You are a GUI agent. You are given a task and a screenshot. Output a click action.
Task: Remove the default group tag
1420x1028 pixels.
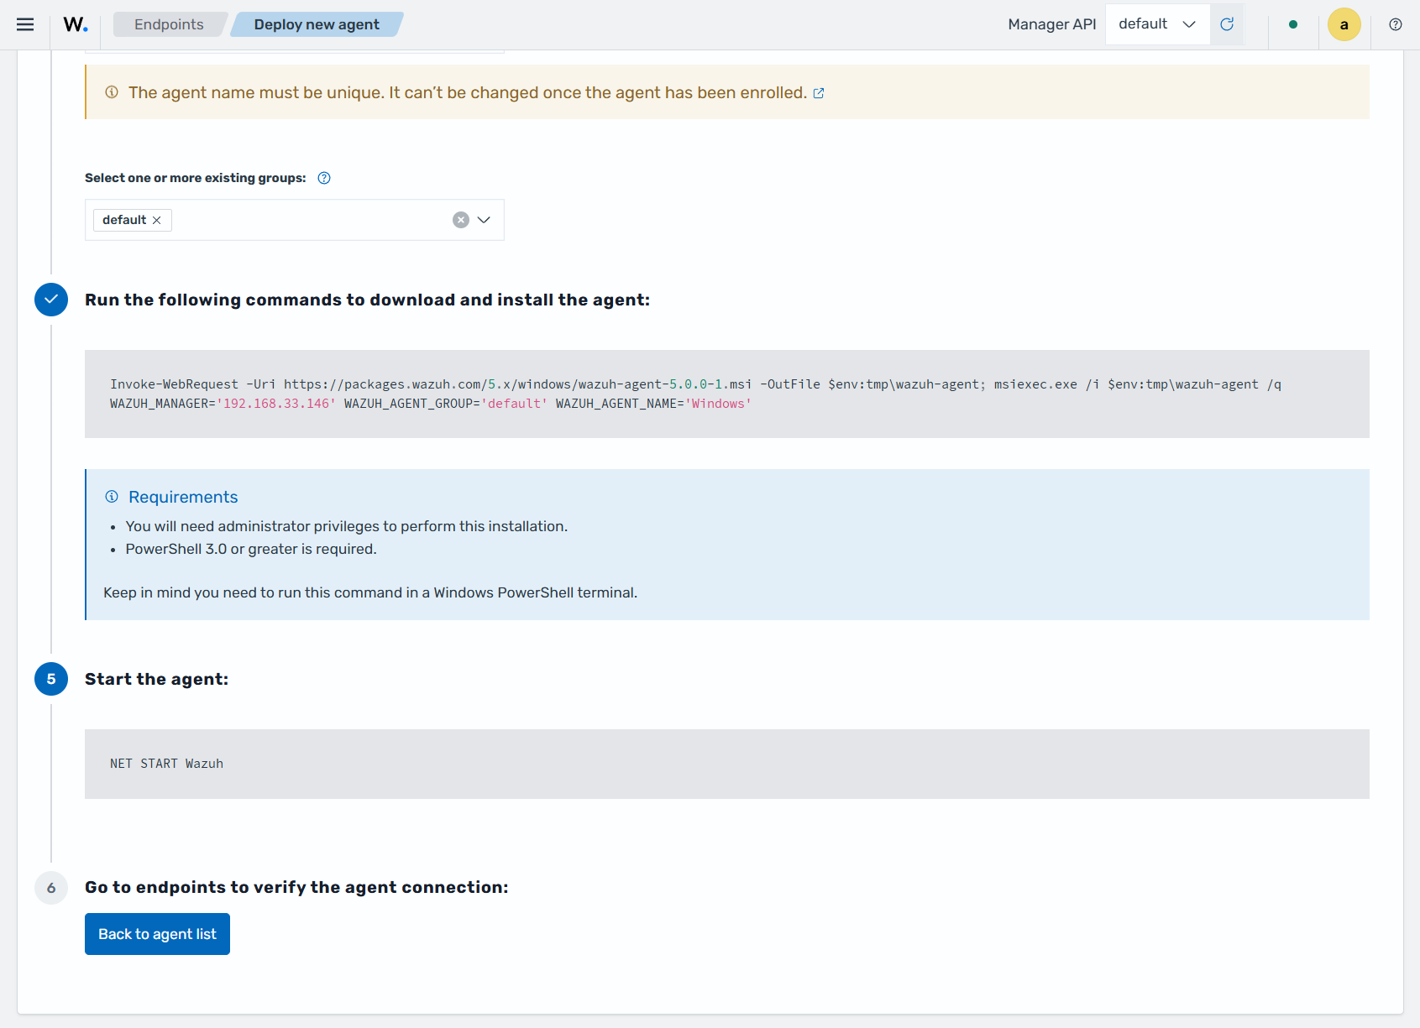(x=156, y=220)
